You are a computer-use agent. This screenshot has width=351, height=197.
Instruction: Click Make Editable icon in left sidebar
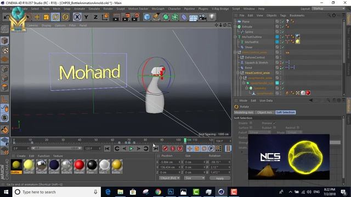(x=4, y=29)
